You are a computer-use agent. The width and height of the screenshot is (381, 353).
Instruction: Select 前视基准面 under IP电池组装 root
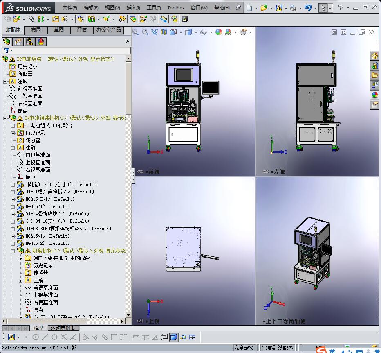pyautogui.click(x=30, y=88)
